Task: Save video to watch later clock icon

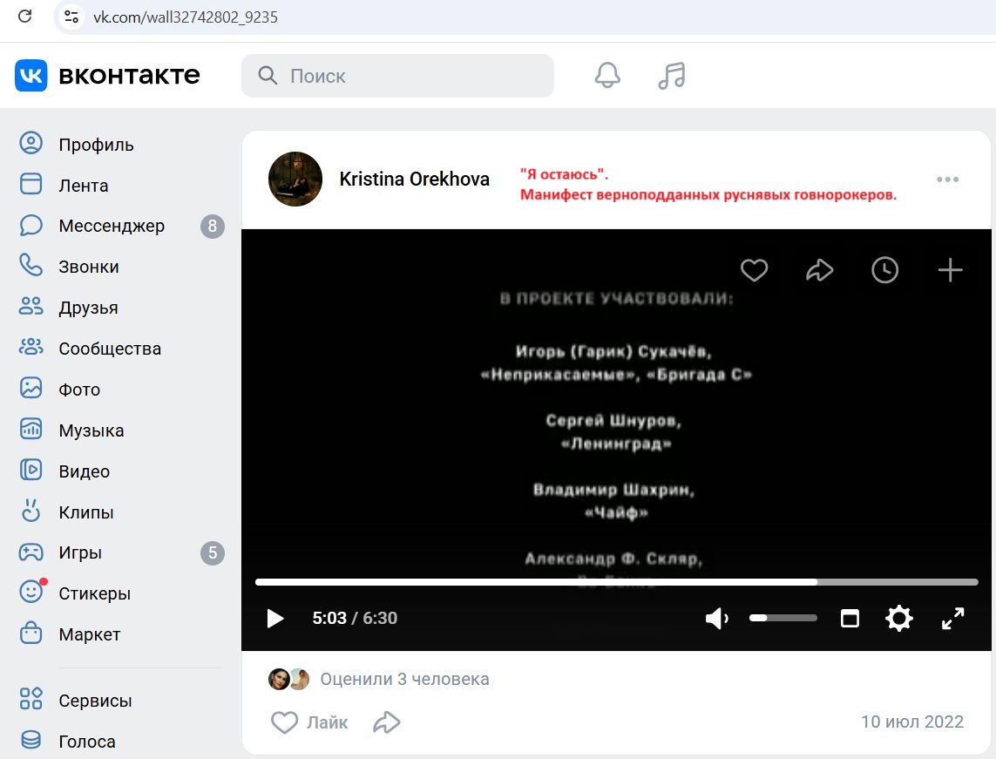Action: click(x=884, y=271)
